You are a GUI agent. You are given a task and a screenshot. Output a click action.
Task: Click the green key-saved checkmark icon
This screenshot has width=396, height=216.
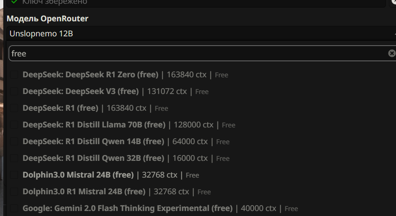click(14, 2)
